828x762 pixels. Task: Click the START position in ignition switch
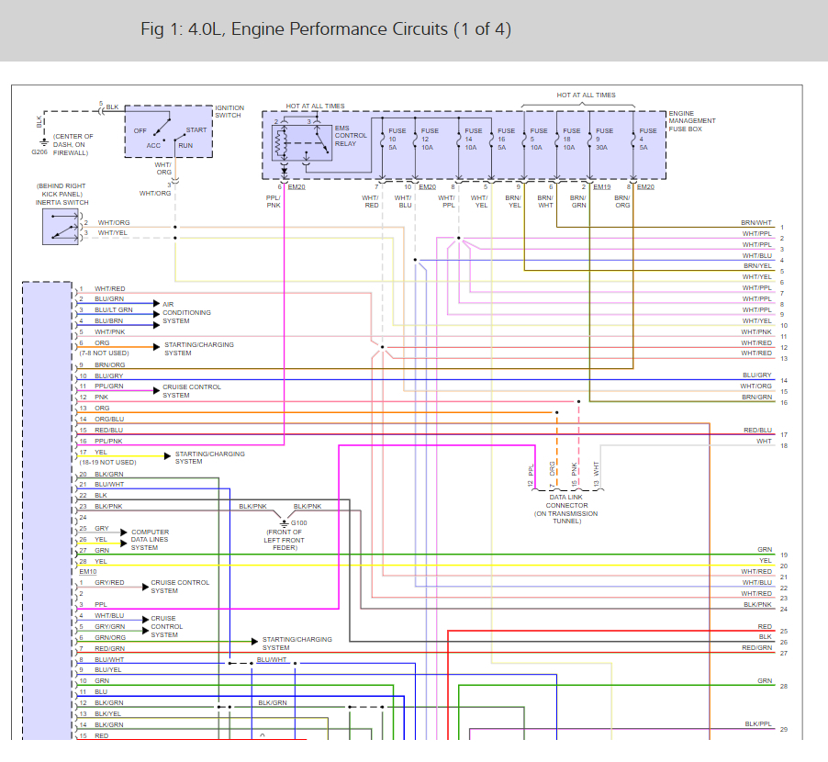click(196, 130)
